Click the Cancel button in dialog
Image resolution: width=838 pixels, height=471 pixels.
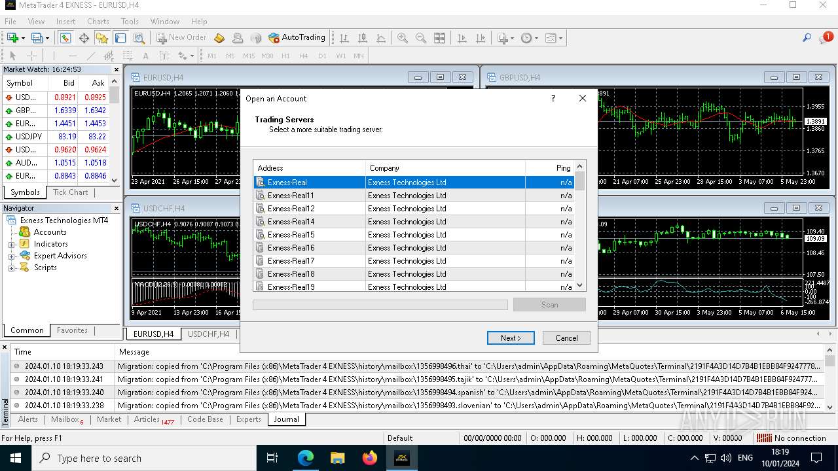coord(567,338)
